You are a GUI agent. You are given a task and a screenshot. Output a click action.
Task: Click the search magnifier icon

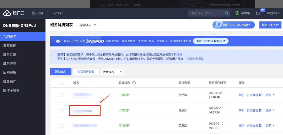click(x=226, y=13)
